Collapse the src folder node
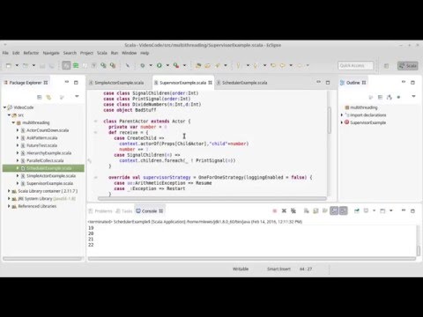The width and height of the screenshot is (423, 317). click(x=9, y=115)
